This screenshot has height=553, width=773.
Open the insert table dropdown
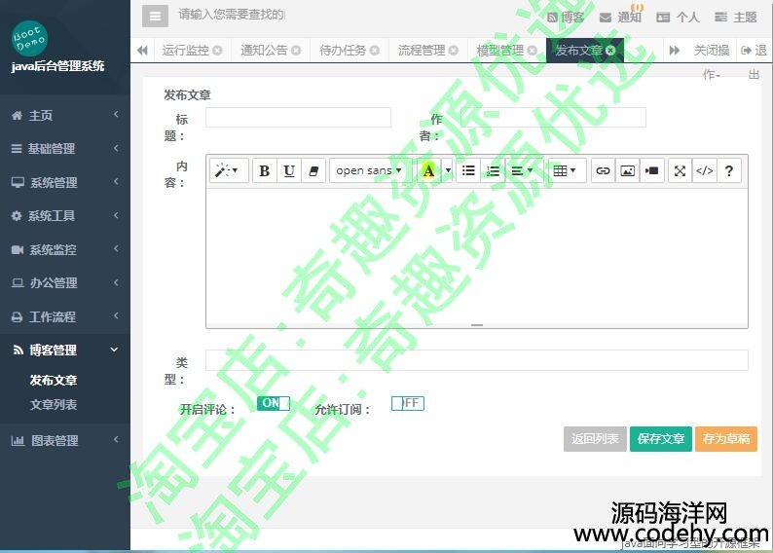coord(565,170)
